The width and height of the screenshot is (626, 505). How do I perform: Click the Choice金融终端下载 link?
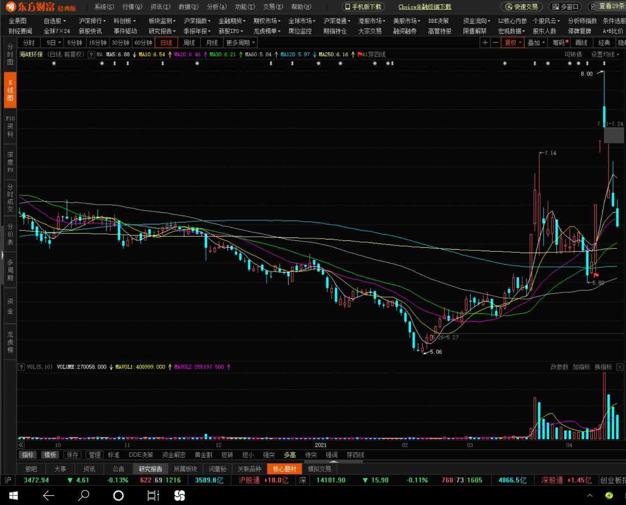click(425, 7)
